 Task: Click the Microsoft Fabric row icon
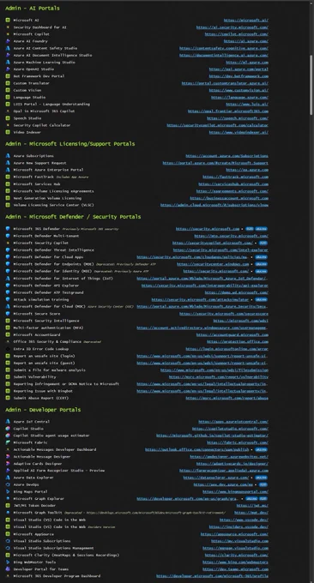point(8,443)
